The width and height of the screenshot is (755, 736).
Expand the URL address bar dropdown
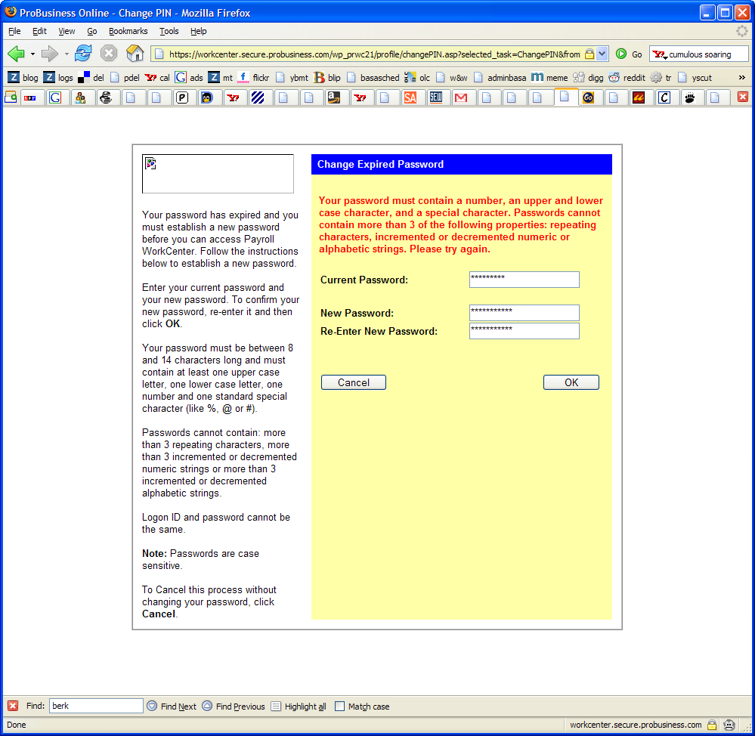point(602,54)
